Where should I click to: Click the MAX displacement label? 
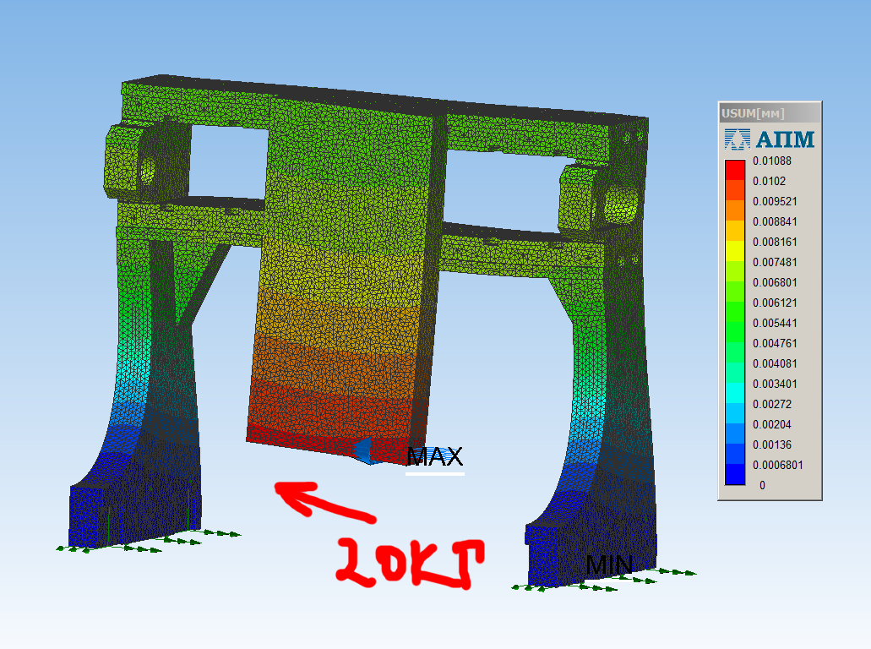click(435, 456)
